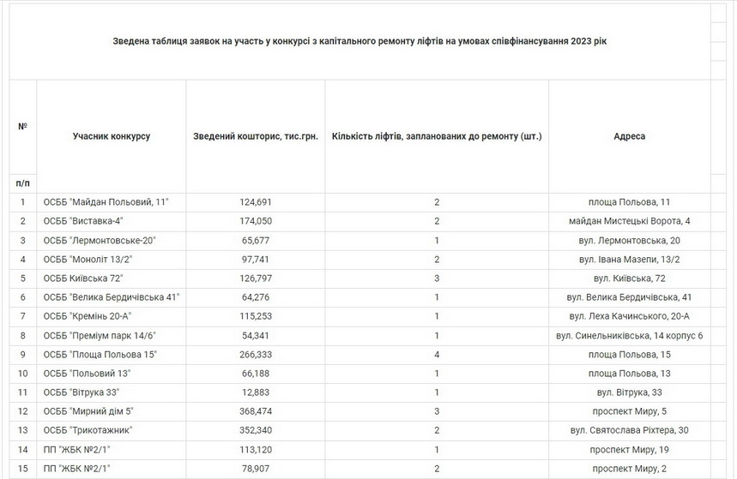Select cell ОСББ "Майдан Польовий, 11"
The width and height of the screenshot is (737, 479).
tap(106, 202)
